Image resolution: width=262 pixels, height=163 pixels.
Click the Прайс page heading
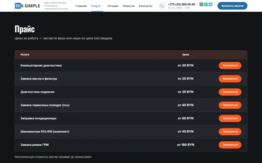coord(25,29)
